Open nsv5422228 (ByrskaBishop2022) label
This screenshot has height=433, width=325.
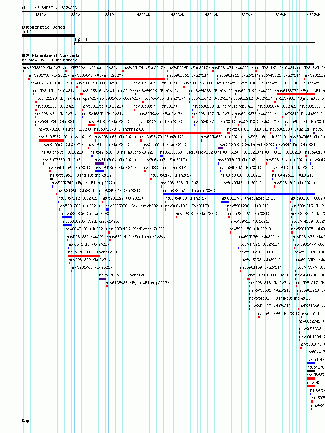pyautogui.click(x=66, y=98)
